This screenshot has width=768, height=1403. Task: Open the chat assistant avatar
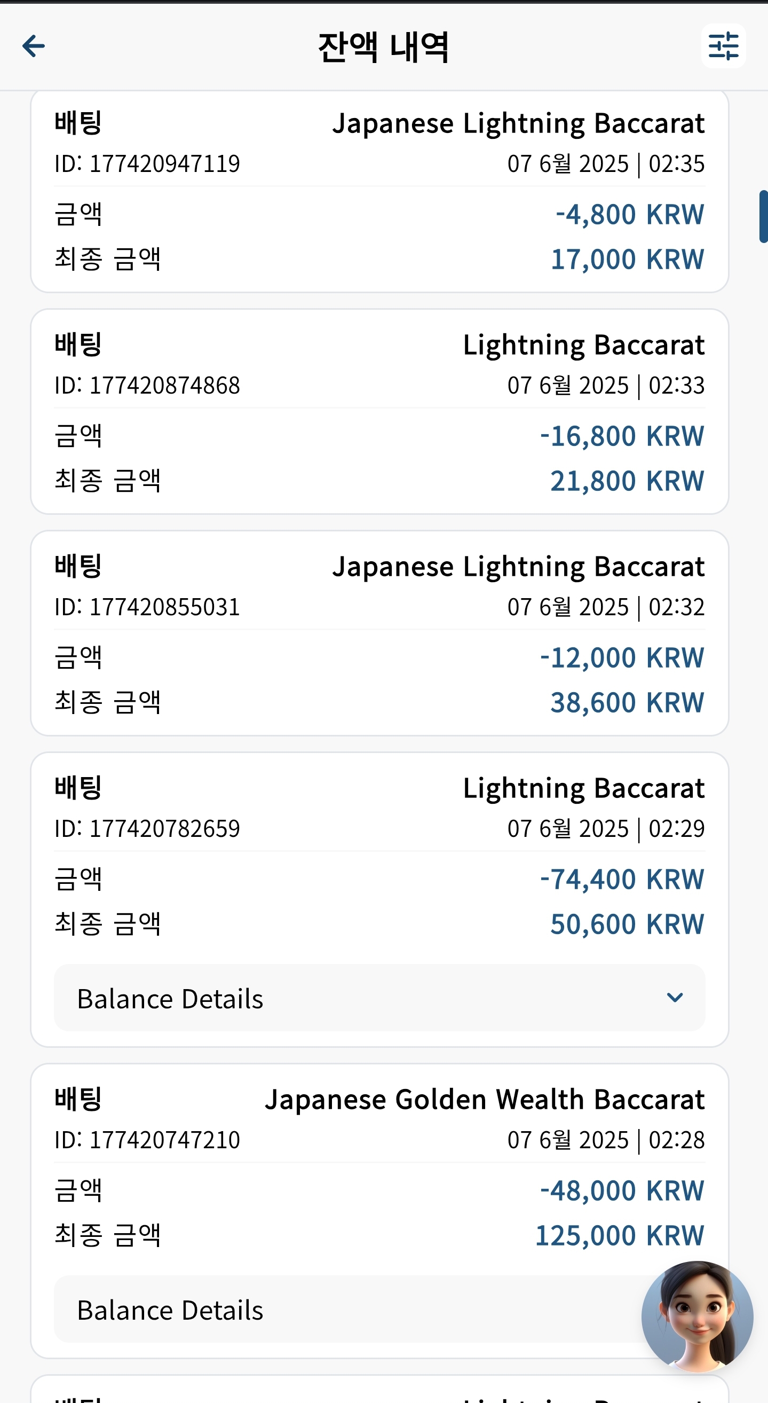(696, 1316)
